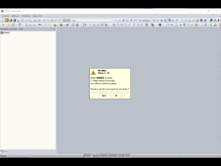Image resolution: width=221 pixels, height=166 pixels.
Task: Go to next load case arrow
Action: tap(120, 20)
